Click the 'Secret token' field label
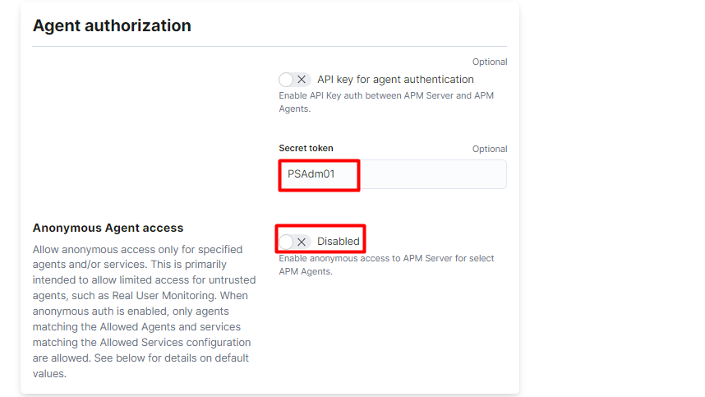Viewport: 705px width, 397px height. tap(306, 148)
